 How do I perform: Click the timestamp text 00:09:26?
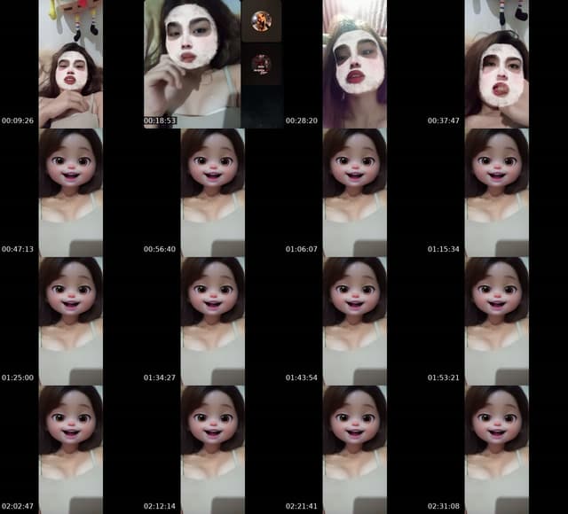click(x=18, y=121)
